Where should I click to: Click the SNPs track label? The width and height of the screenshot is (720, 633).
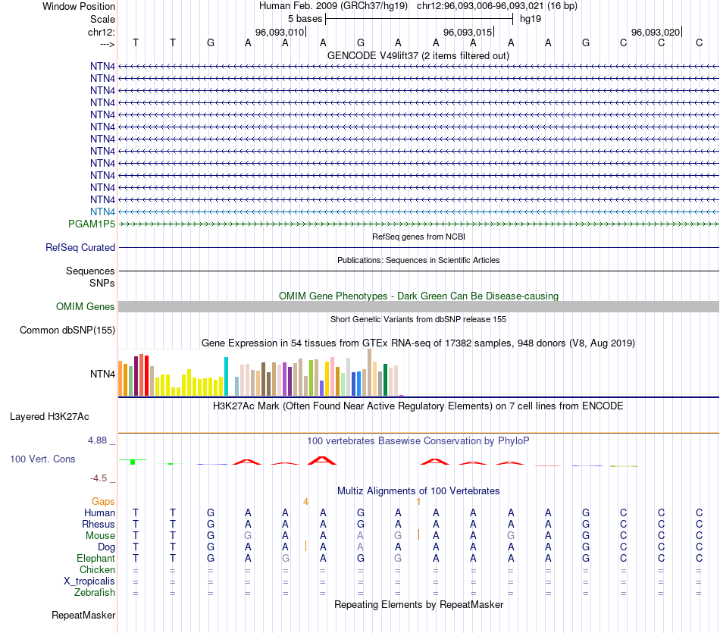tap(102, 283)
